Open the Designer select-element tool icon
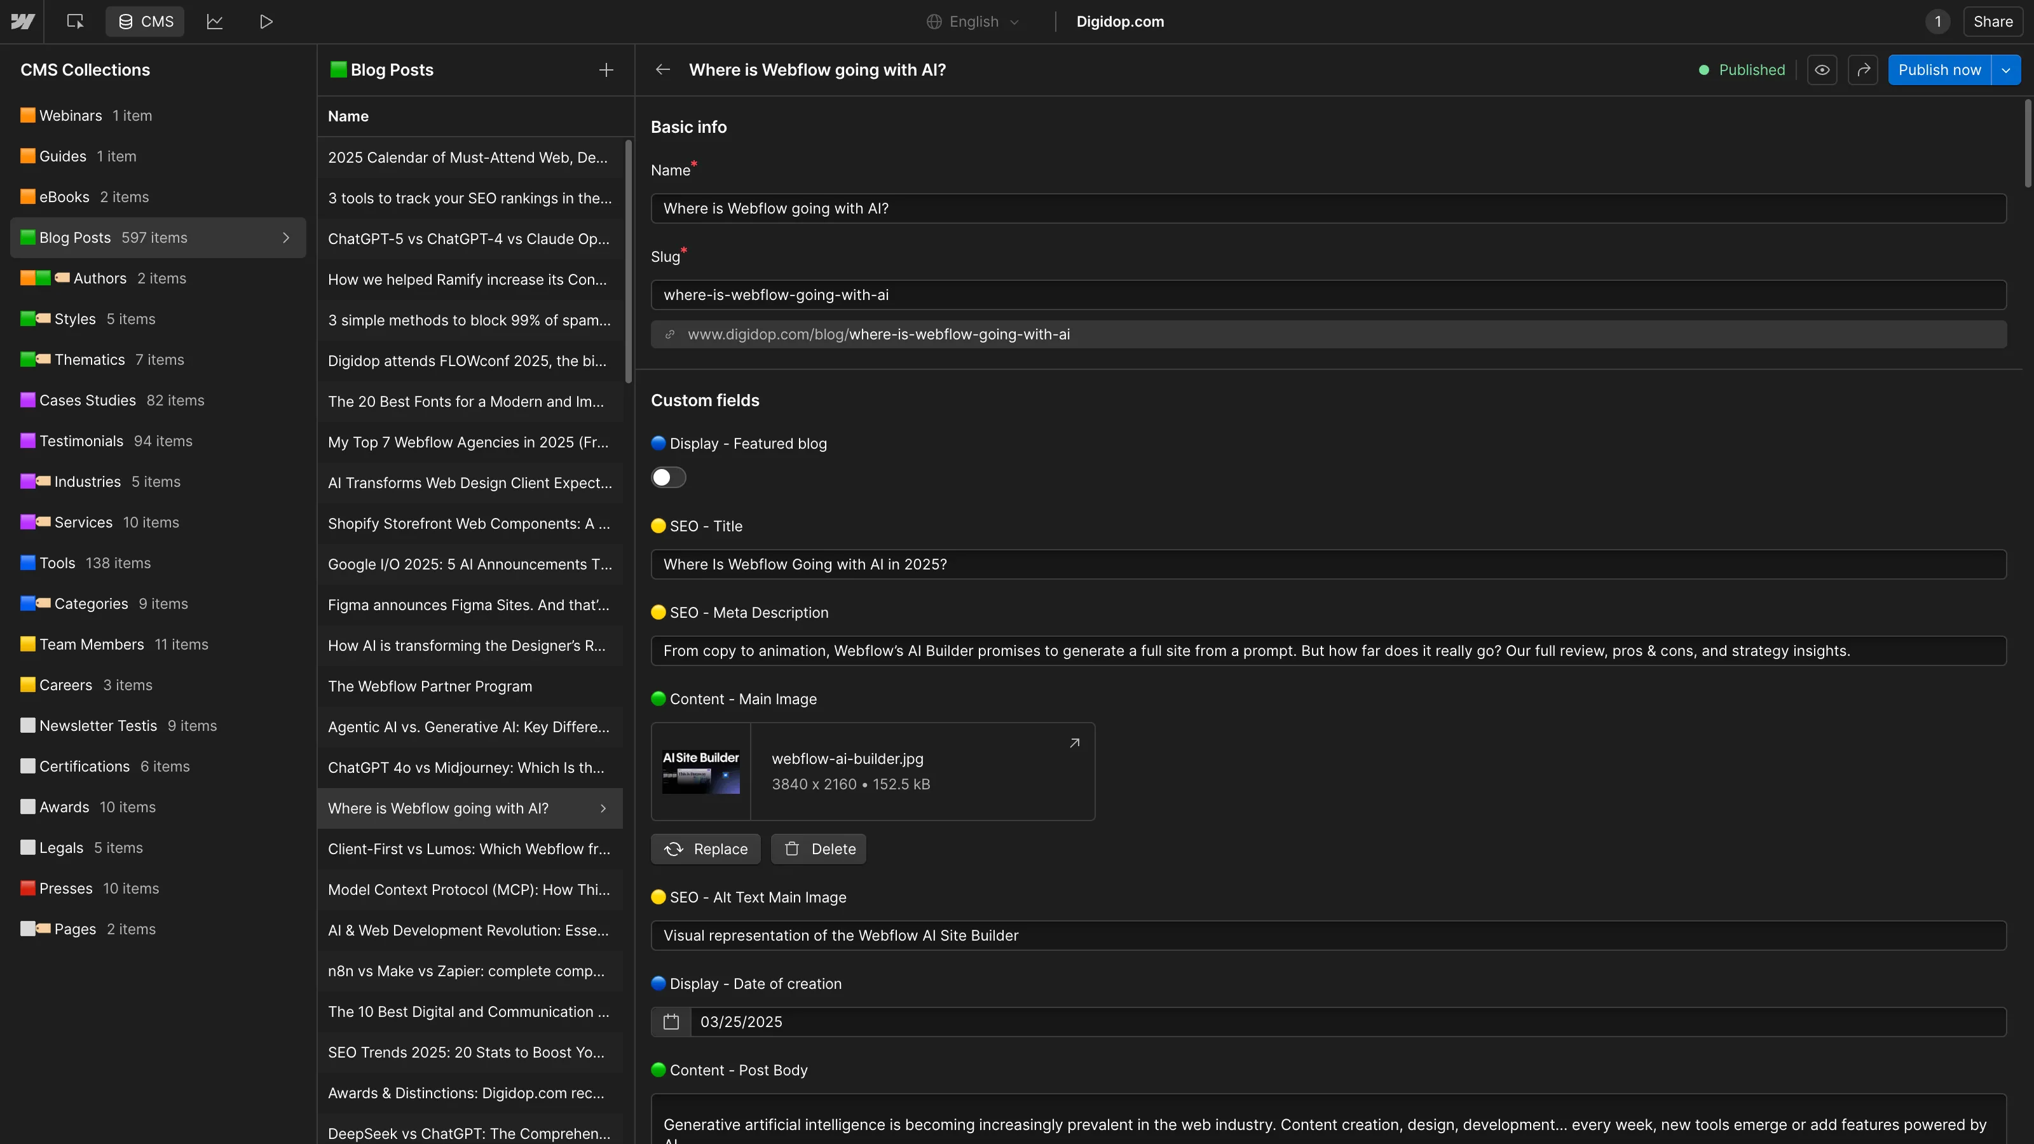 pyautogui.click(x=75, y=22)
